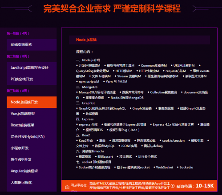Select the highlighted Node.js后端开发 tab
Viewport: 222px width, 195px height.
click(32, 102)
